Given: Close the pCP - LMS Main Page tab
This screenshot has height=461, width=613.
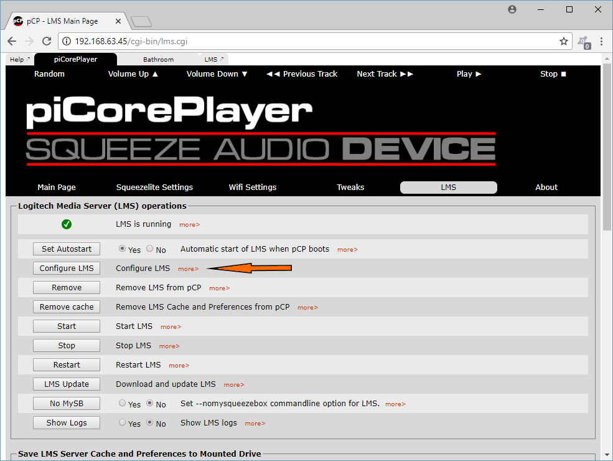Looking at the screenshot, I should click(x=118, y=21).
